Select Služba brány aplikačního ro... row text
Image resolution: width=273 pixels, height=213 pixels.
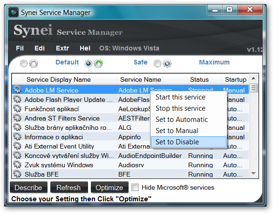click(68, 128)
